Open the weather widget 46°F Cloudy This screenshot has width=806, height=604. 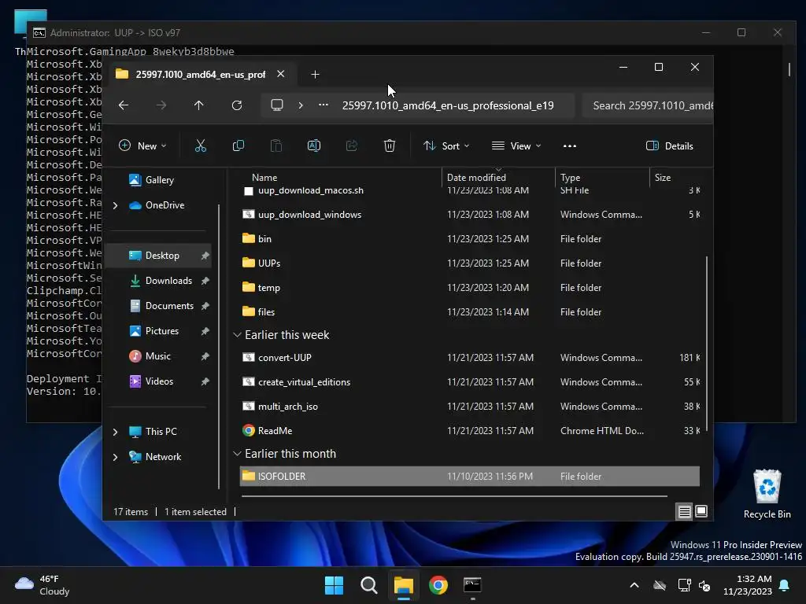point(43,585)
